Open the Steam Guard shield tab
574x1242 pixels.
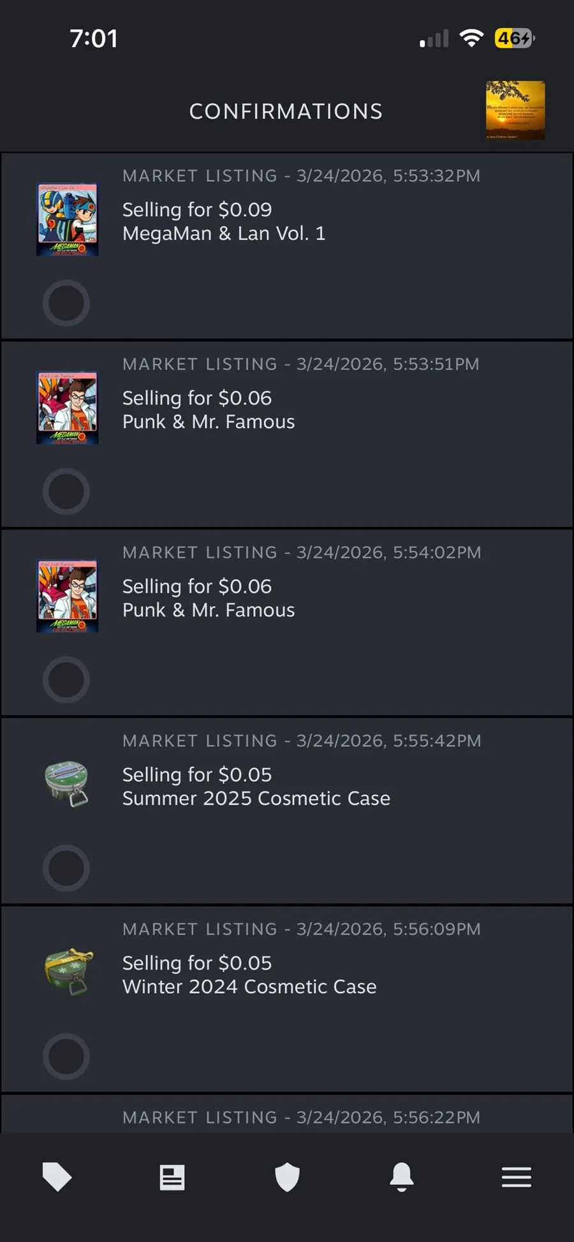click(x=287, y=1177)
